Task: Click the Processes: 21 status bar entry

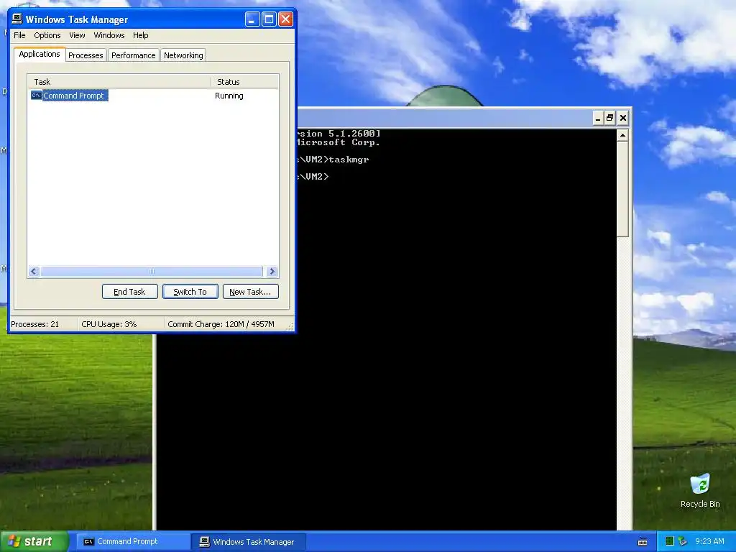Action: [x=35, y=324]
